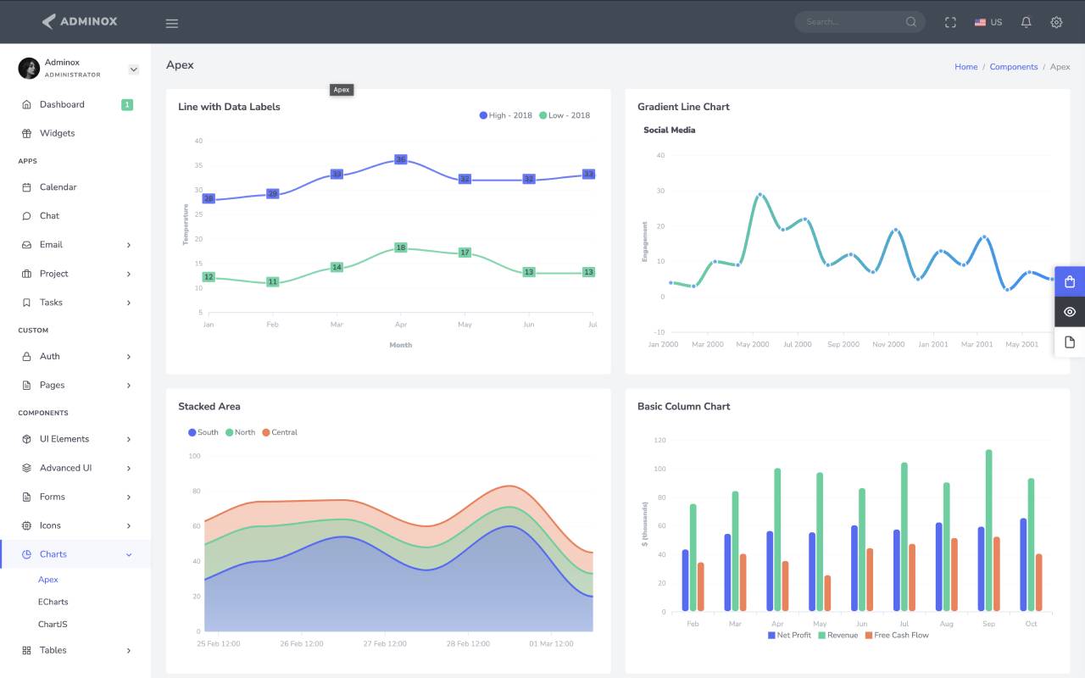Click the tallest Revenue bar for Sep
Viewport: 1085px width, 678px height.
988,531
